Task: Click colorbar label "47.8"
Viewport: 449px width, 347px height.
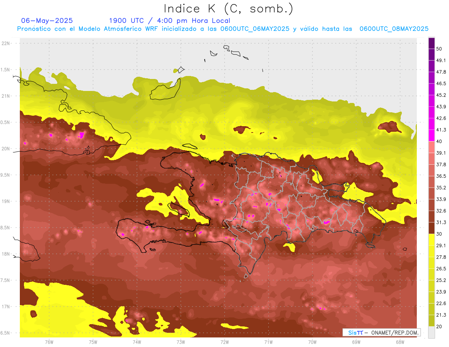Action: (x=441, y=72)
